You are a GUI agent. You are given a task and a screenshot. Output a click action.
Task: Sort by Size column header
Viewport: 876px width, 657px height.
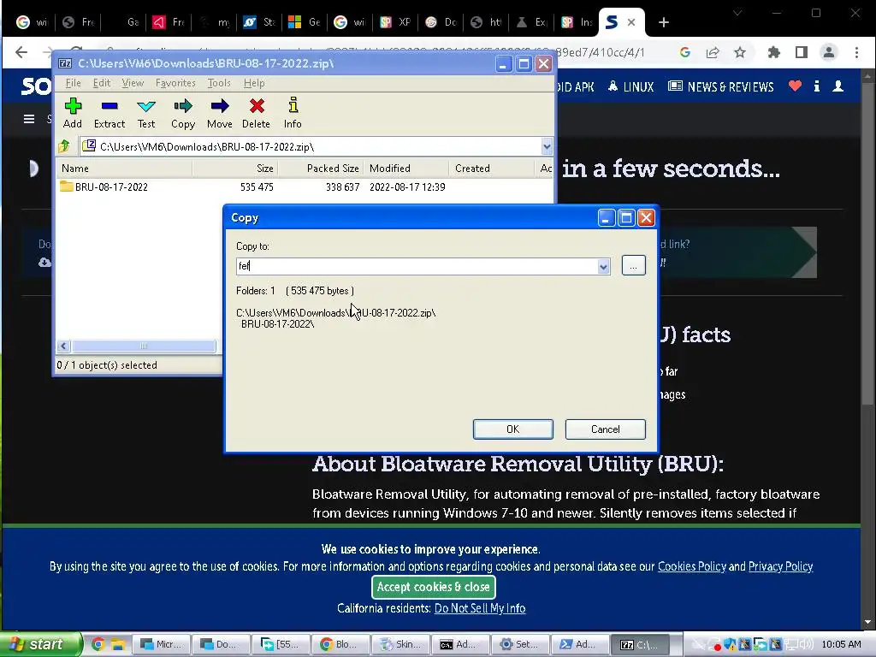235,169
